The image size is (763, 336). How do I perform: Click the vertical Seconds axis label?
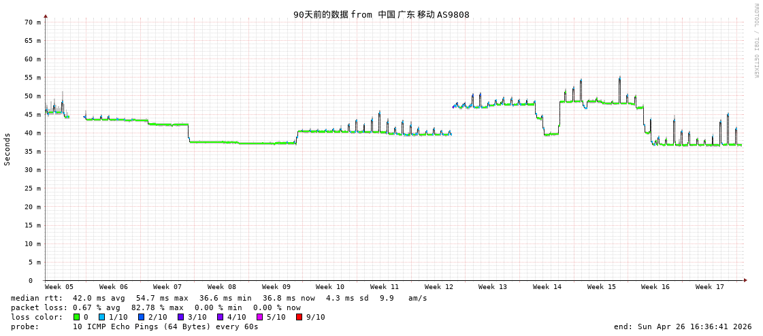[x=7, y=149]
